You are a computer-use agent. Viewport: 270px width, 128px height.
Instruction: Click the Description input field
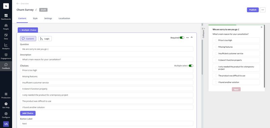(107, 59)
